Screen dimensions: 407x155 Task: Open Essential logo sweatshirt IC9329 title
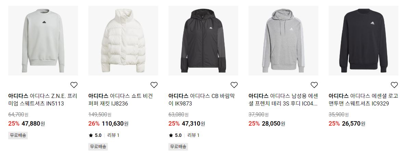[364, 100]
